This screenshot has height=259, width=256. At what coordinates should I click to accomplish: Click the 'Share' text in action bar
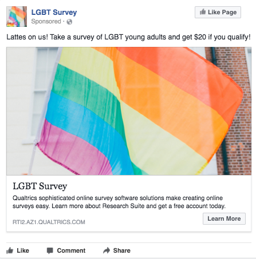(122, 250)
